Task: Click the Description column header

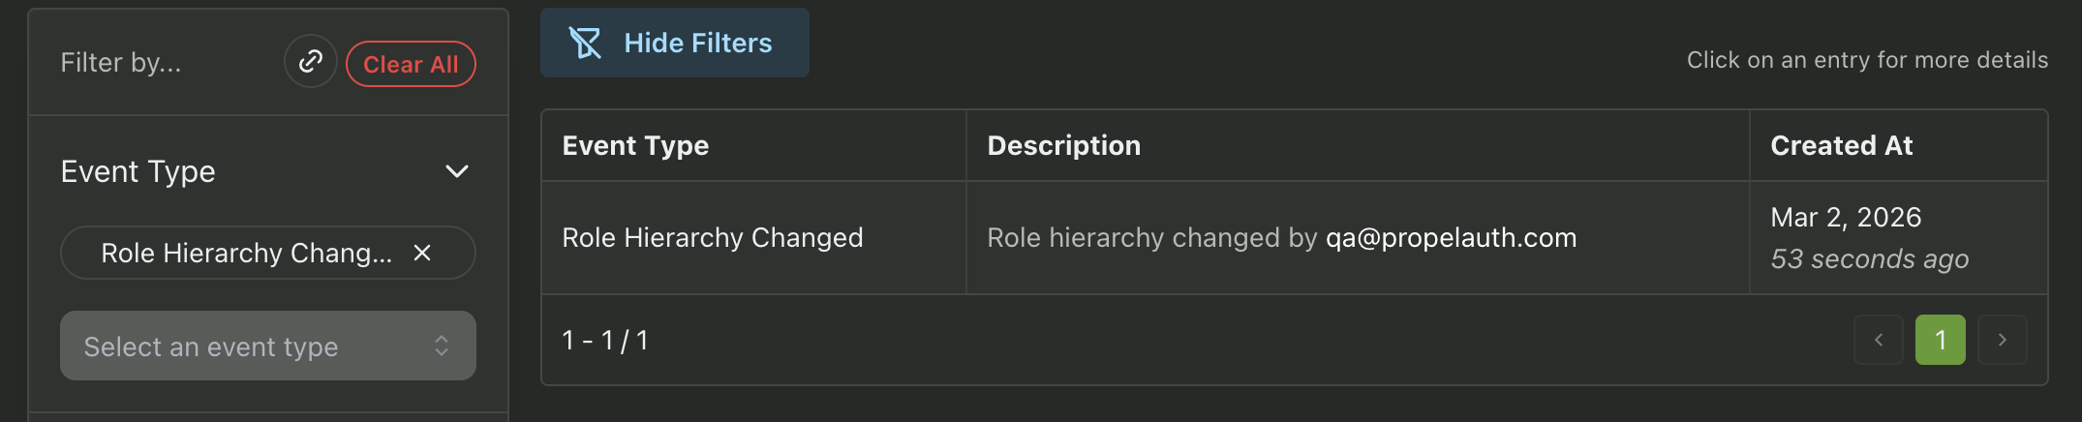Action: (x=1063, y=145)
